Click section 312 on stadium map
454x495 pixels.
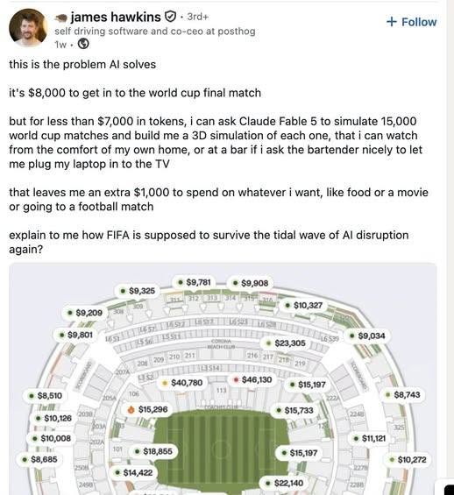click(x=193, y=299)
